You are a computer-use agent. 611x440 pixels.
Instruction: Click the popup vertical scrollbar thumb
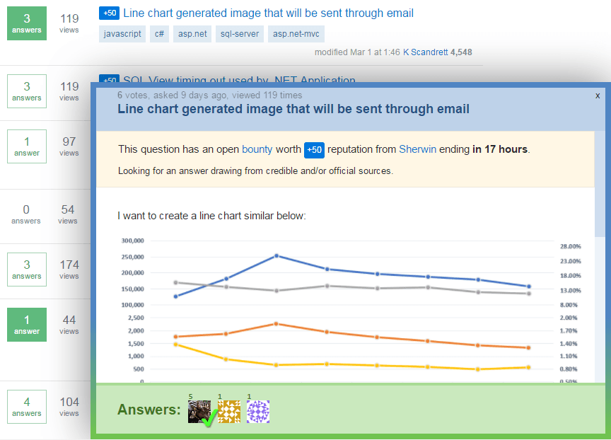pyautogui.click(x=600, y=184)
